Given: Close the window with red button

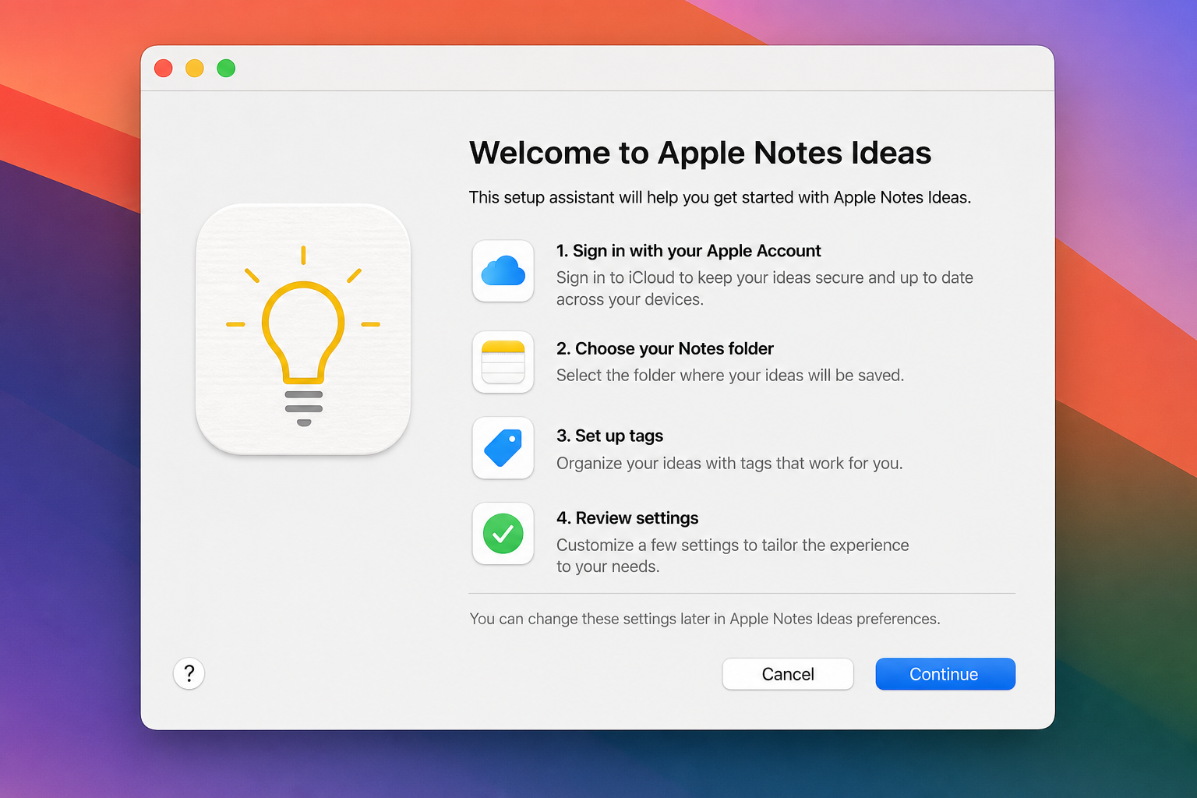Looking at the screenshot, I should pyautogui.click(x=164, y=69).
